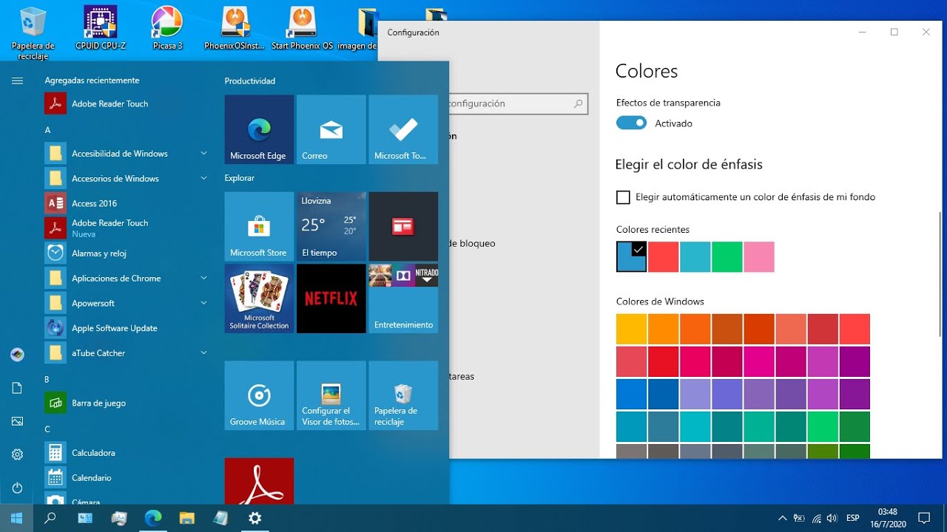Open the El tiempo weather tile

coord(331,226)
